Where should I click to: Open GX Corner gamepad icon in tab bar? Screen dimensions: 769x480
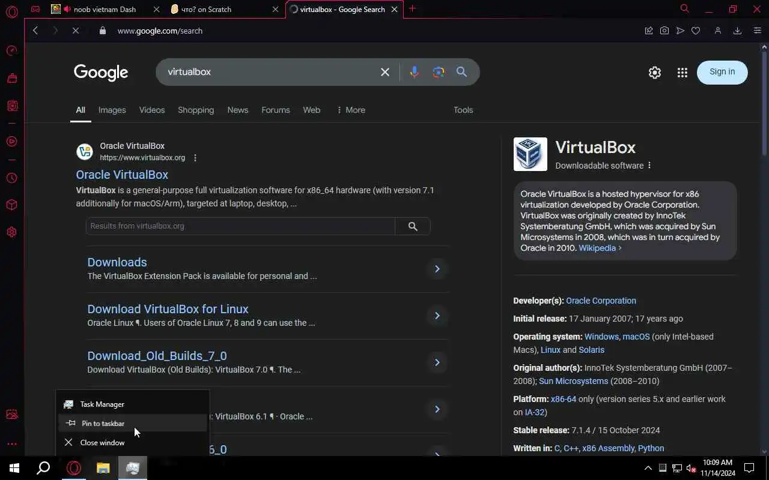point(35,9)
